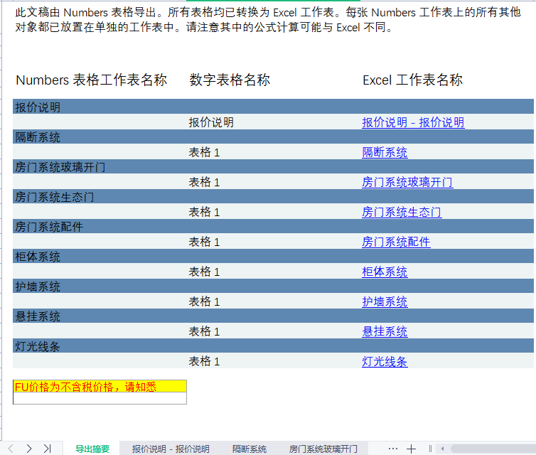
Task: Open the 隔断系统 sheet tab
Action: pyautogui.click(x=250, y=449)
